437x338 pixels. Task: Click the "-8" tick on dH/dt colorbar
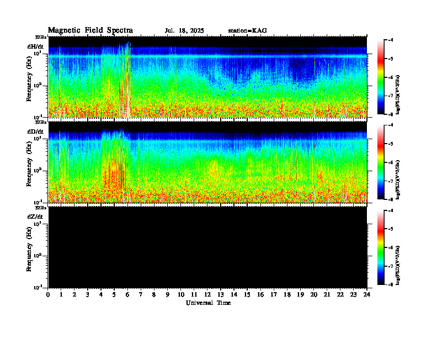(x=391, y=114)
